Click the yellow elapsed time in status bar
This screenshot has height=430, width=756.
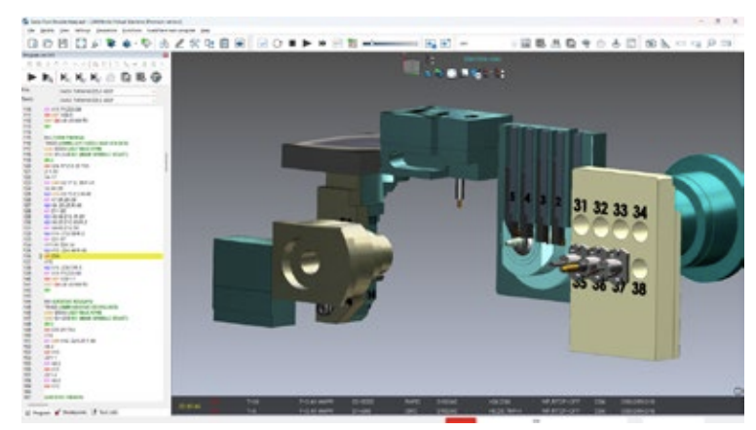pos(189,407)
